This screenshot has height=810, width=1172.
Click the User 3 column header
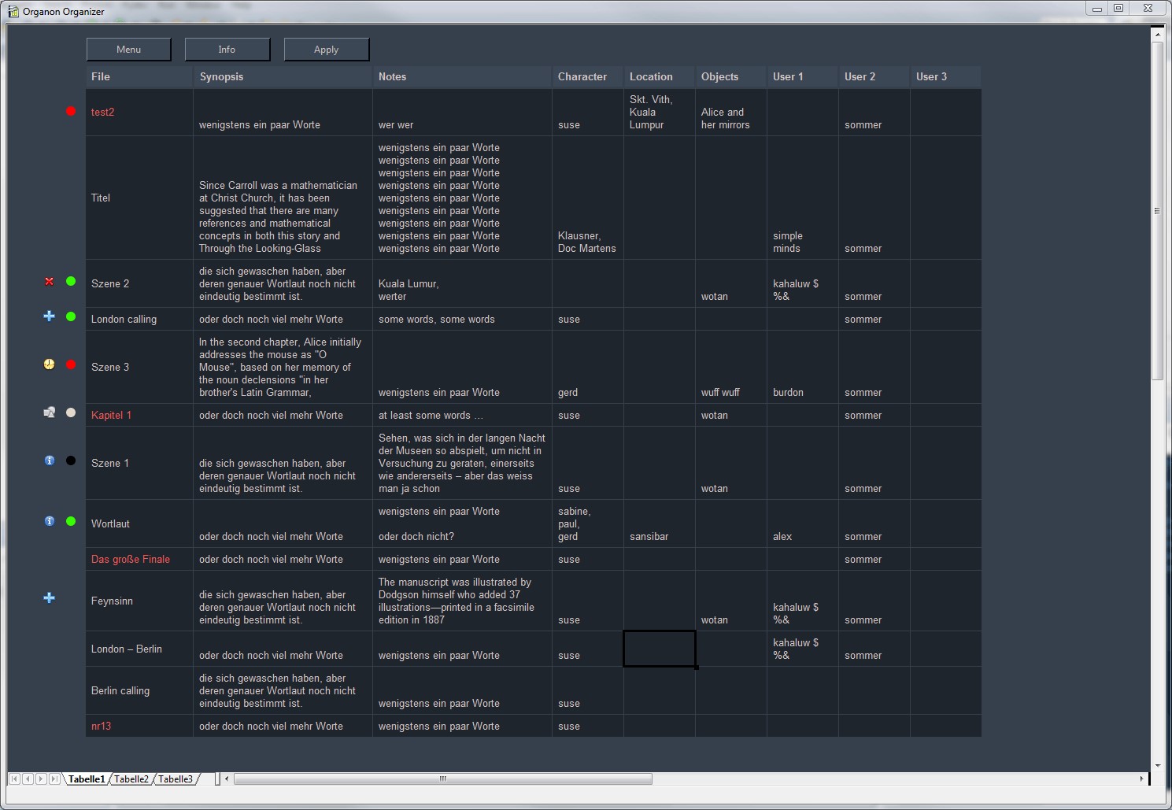pos(945,77)
